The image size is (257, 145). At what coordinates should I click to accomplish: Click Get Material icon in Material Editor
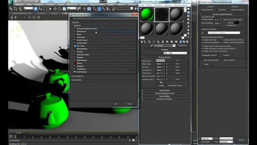[x=142, y=42]
